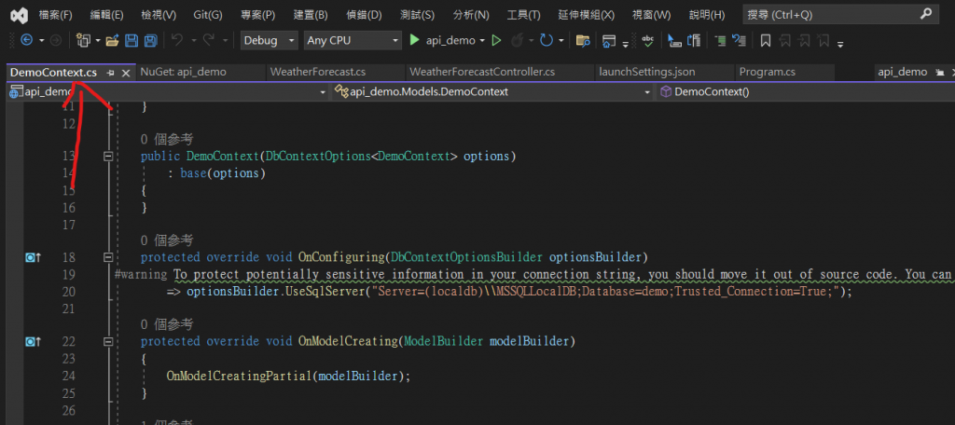Screen dimensions: 955x425
Task: Click the New Project icon
Action: [x=83, y=40]
